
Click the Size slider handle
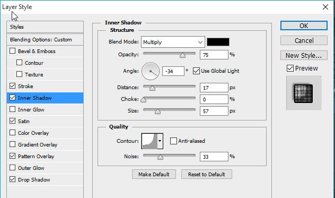pyautogui.click(x=157, y=111)
